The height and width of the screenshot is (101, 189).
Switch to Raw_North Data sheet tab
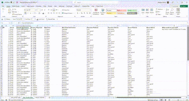tap(16, 97)
